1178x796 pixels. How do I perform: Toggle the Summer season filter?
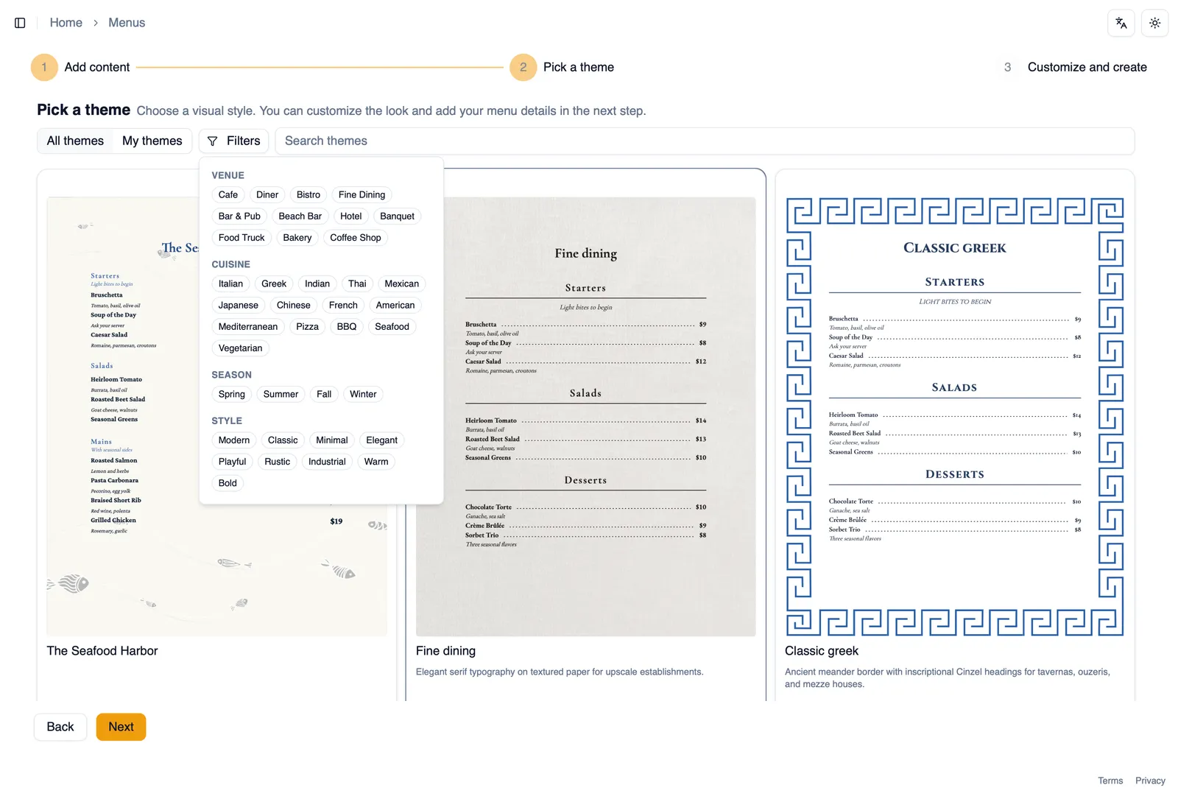[x=281, y=395]
